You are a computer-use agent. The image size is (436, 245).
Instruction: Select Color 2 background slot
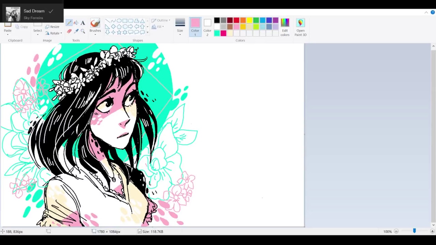point(207,27)
